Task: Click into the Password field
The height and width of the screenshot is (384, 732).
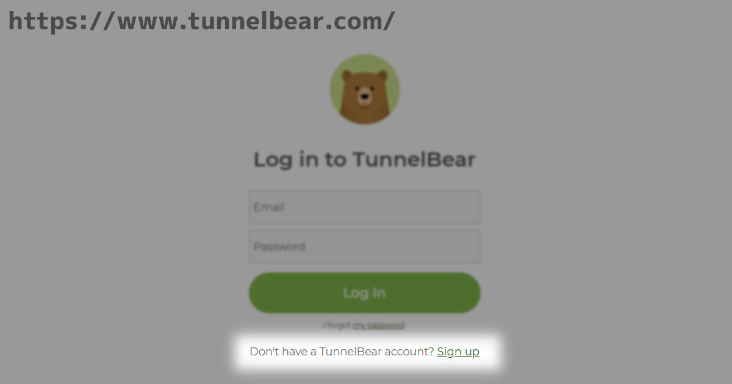Action: (365, 246)
